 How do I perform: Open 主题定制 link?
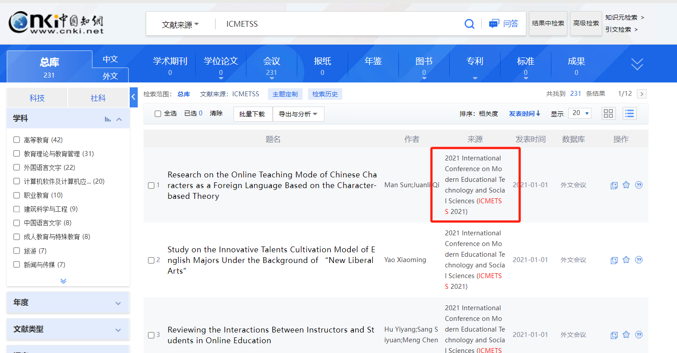coord(285,94)
